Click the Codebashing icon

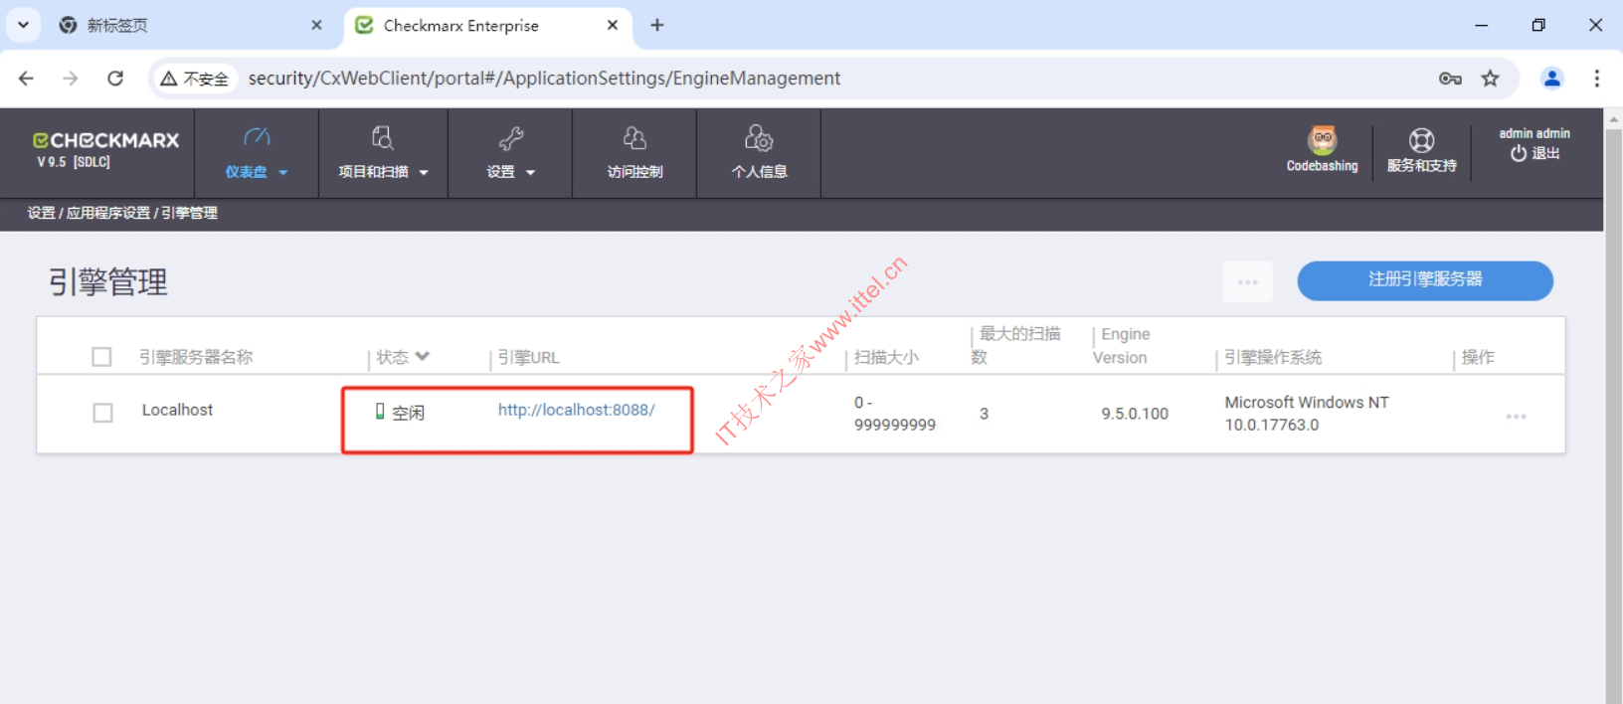pyautogui.click(x=1322, y=140)
